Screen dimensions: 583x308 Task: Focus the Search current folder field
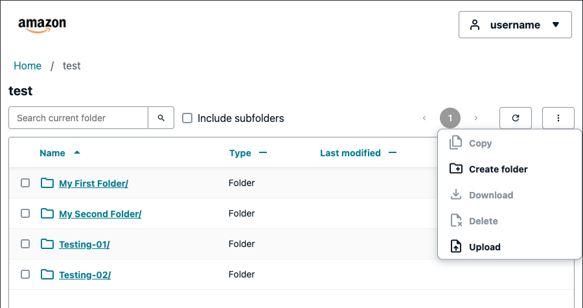pos(78,118)
